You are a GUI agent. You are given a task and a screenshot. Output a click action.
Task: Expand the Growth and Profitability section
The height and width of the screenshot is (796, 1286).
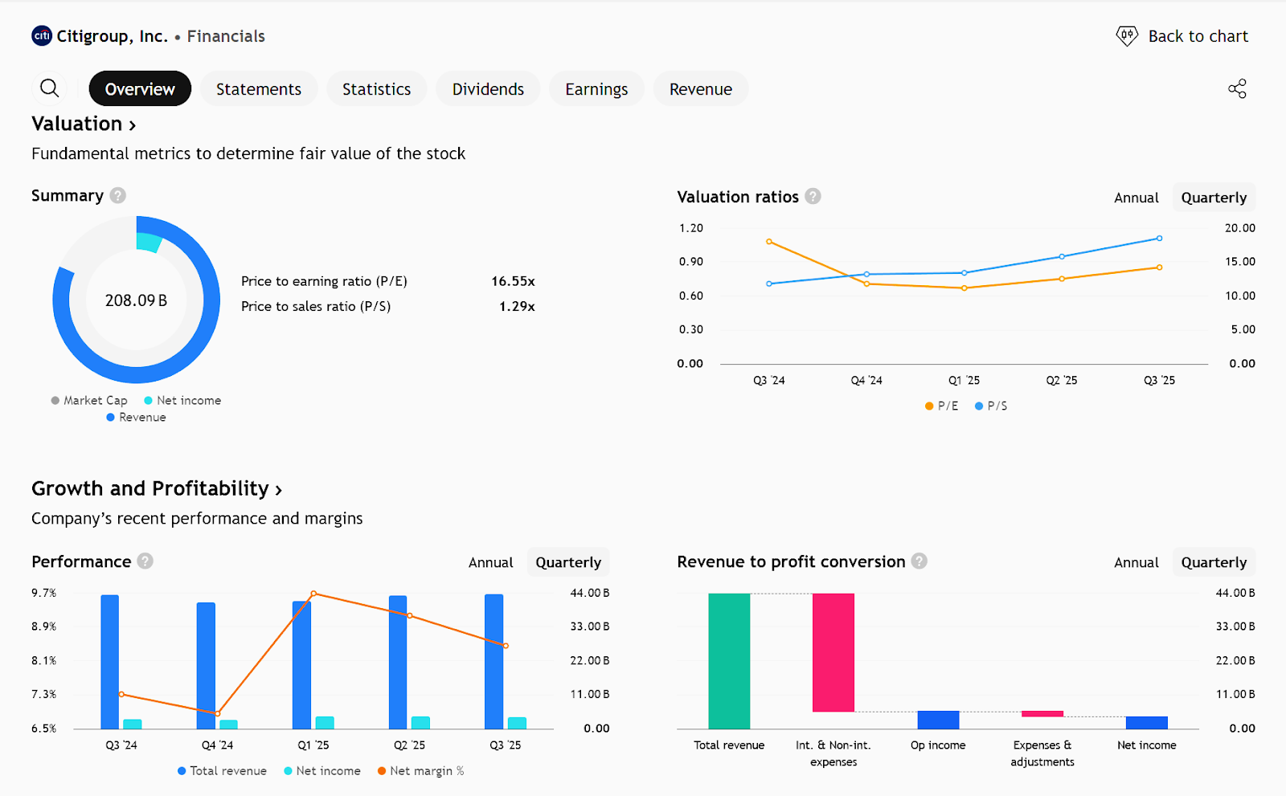pyautogui.click(x=157, y=489)
